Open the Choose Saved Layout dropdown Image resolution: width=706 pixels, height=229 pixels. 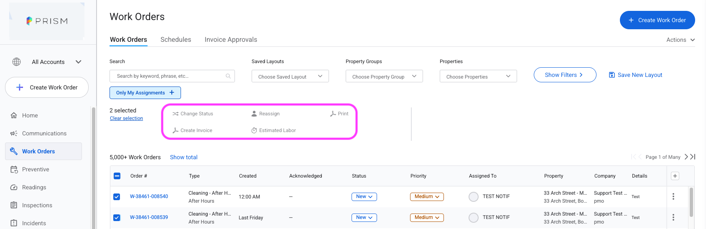click(x=290, y=76)
